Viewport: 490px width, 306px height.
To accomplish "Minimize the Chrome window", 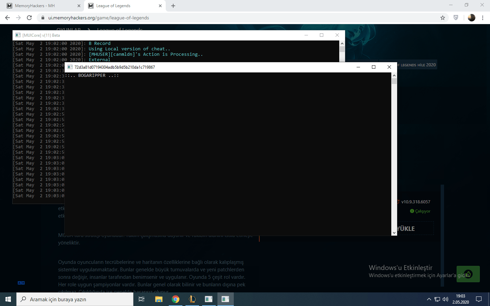I will [451, 5].
